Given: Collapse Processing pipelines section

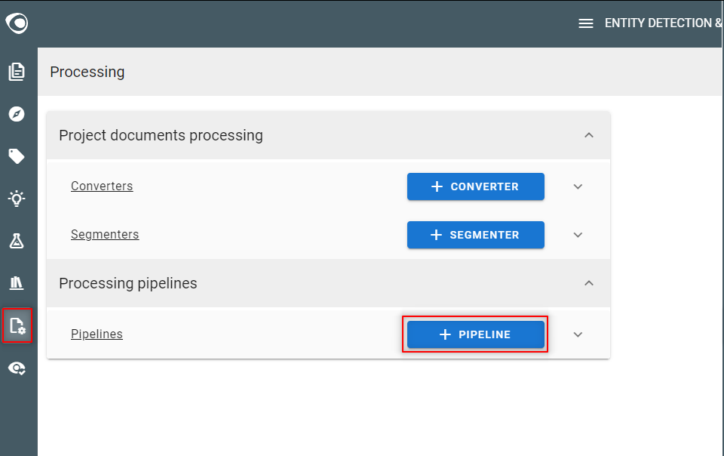Looking at the screenshot, I should [x=589, y=283].
